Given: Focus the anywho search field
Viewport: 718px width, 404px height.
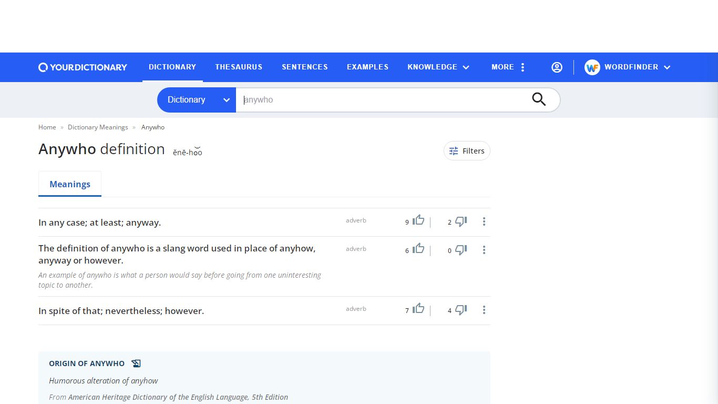Looking at the screenshot, I should coord(384,100).
